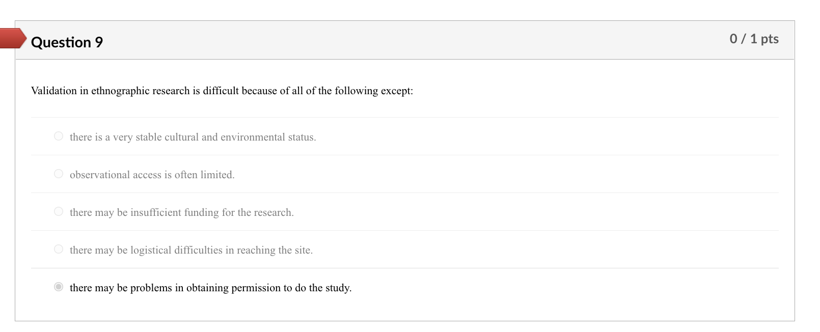820x332 pixels.
Task: Click the selected 'obtaining permission' radio button
Action: click(59, 287)
